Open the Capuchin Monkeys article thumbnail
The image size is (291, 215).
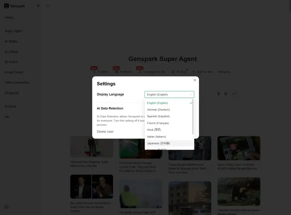pos(239,191)
